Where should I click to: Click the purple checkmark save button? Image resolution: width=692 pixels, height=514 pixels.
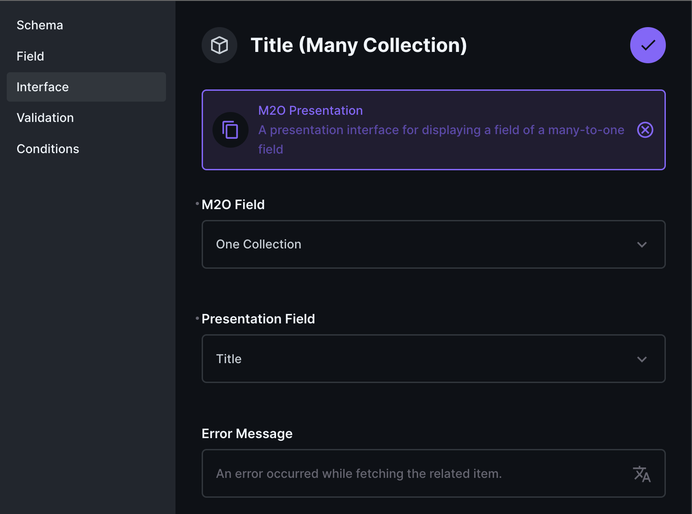click(x=647, y=45)
